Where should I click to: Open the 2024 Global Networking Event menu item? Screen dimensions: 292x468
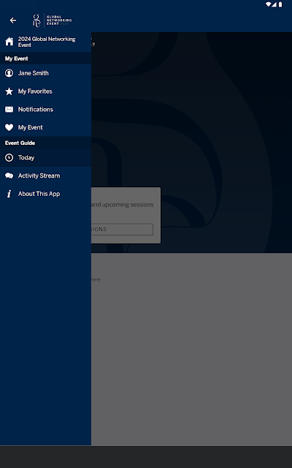click(45, 42)
